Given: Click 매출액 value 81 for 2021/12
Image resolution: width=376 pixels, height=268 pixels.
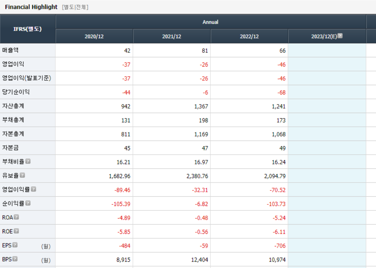Looking at the screenshot, I should pyautogui.click(x=205, y=51).
